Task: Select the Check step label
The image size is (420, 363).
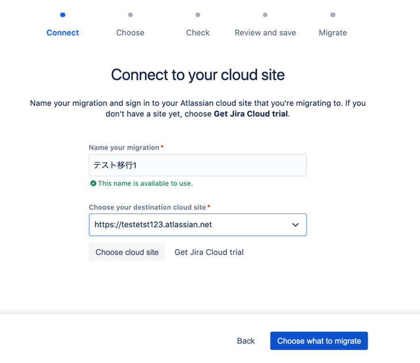Action: pyautogui.click(x=198, y=33)
